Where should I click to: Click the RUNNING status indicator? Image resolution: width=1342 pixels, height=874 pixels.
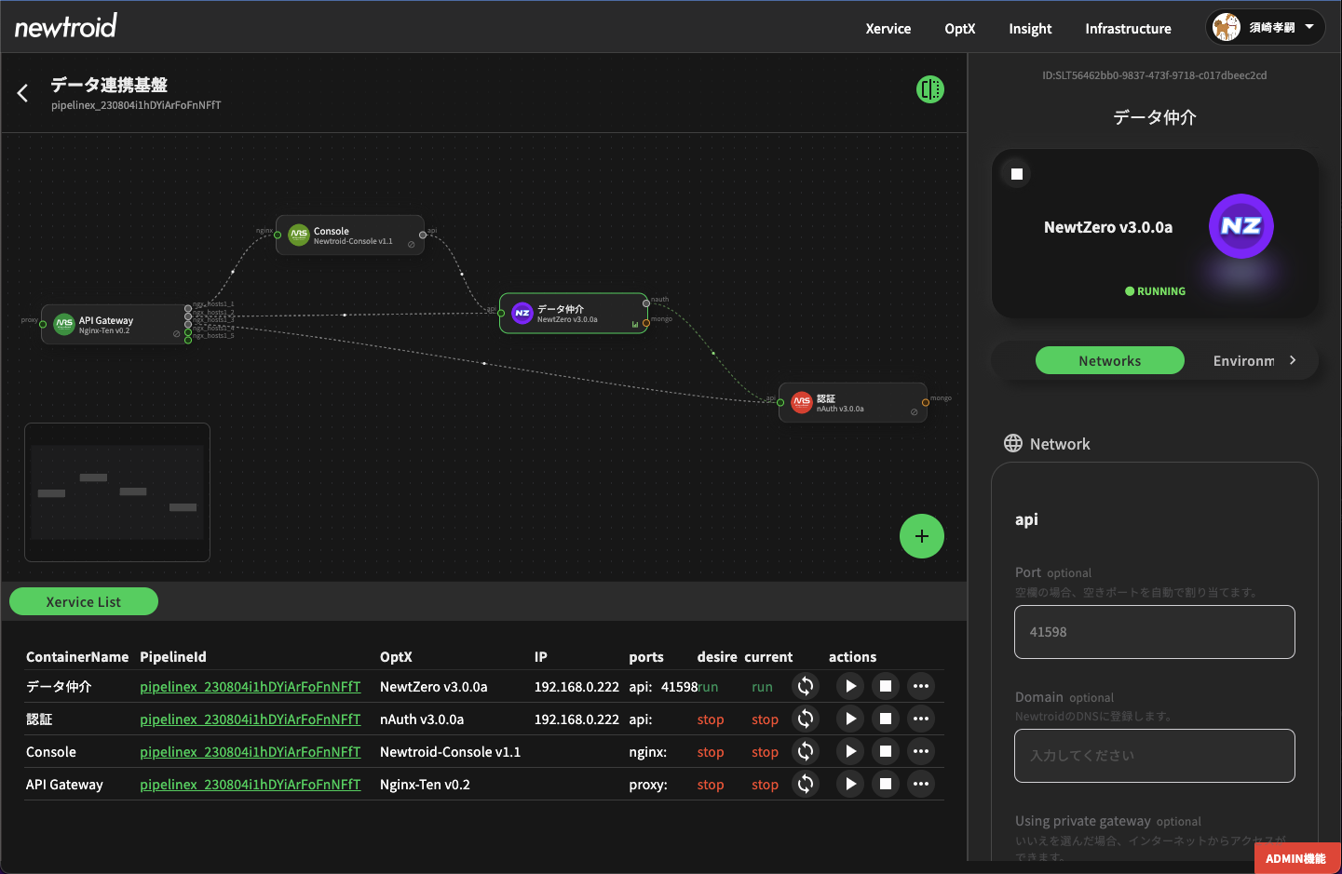click(1155, 291)
